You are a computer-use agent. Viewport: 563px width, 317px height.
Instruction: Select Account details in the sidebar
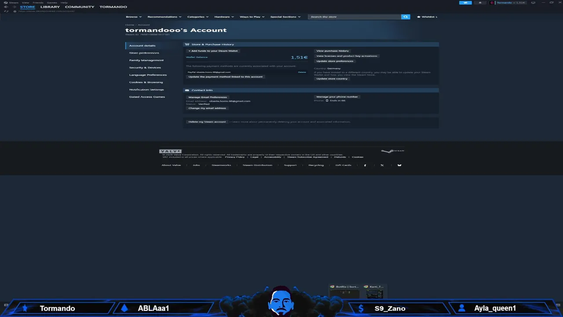[x=143, y=46]
